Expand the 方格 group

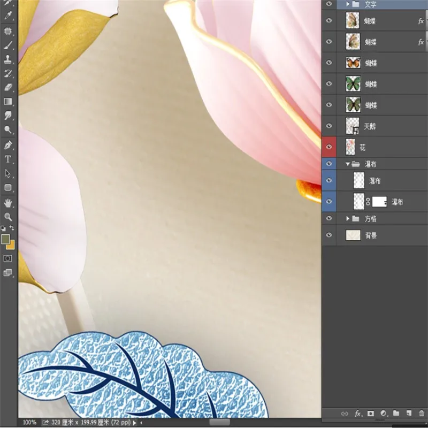click(348, 218)
